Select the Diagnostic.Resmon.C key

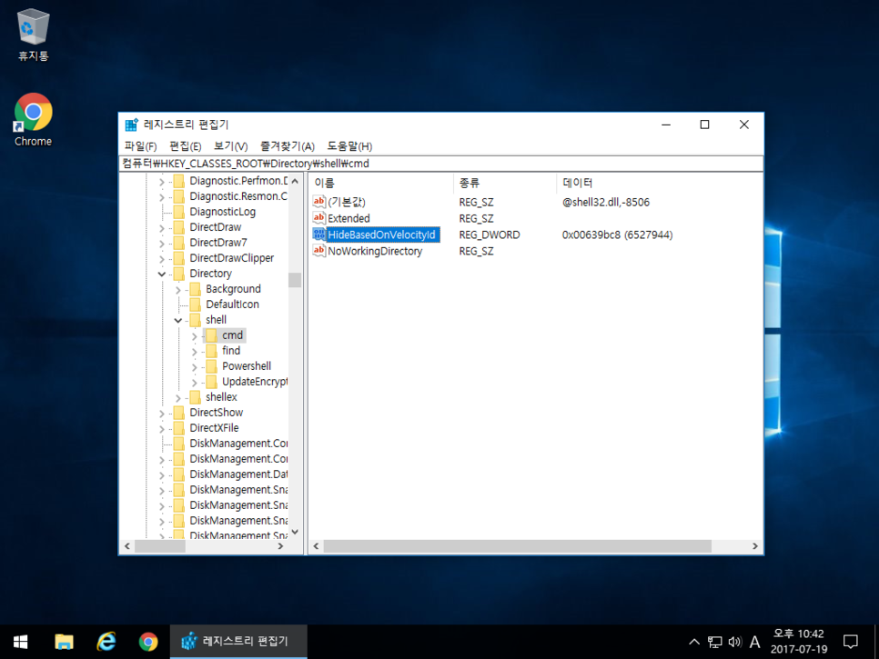pos(237,196)
